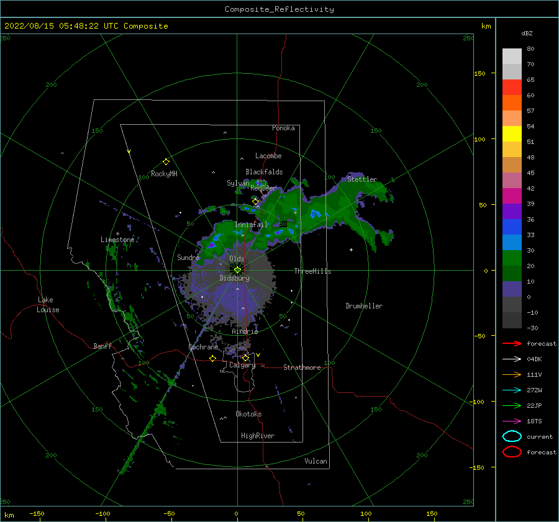This screenshot has height=522, width=559.
Task: Click the RockyMH label
Action: (164, 174)
